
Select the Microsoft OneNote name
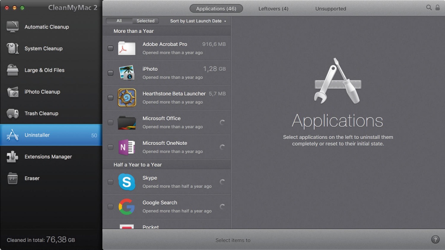[x=165, y=143]
